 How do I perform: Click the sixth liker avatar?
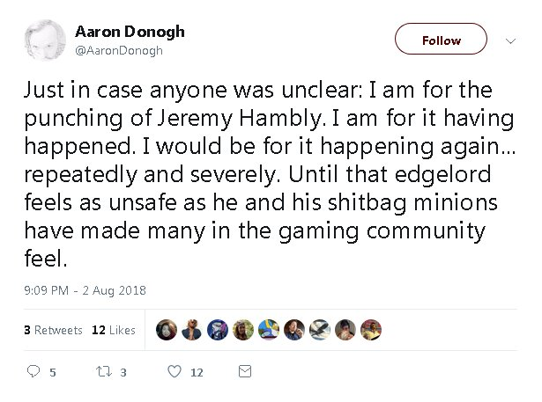(294, 330)
